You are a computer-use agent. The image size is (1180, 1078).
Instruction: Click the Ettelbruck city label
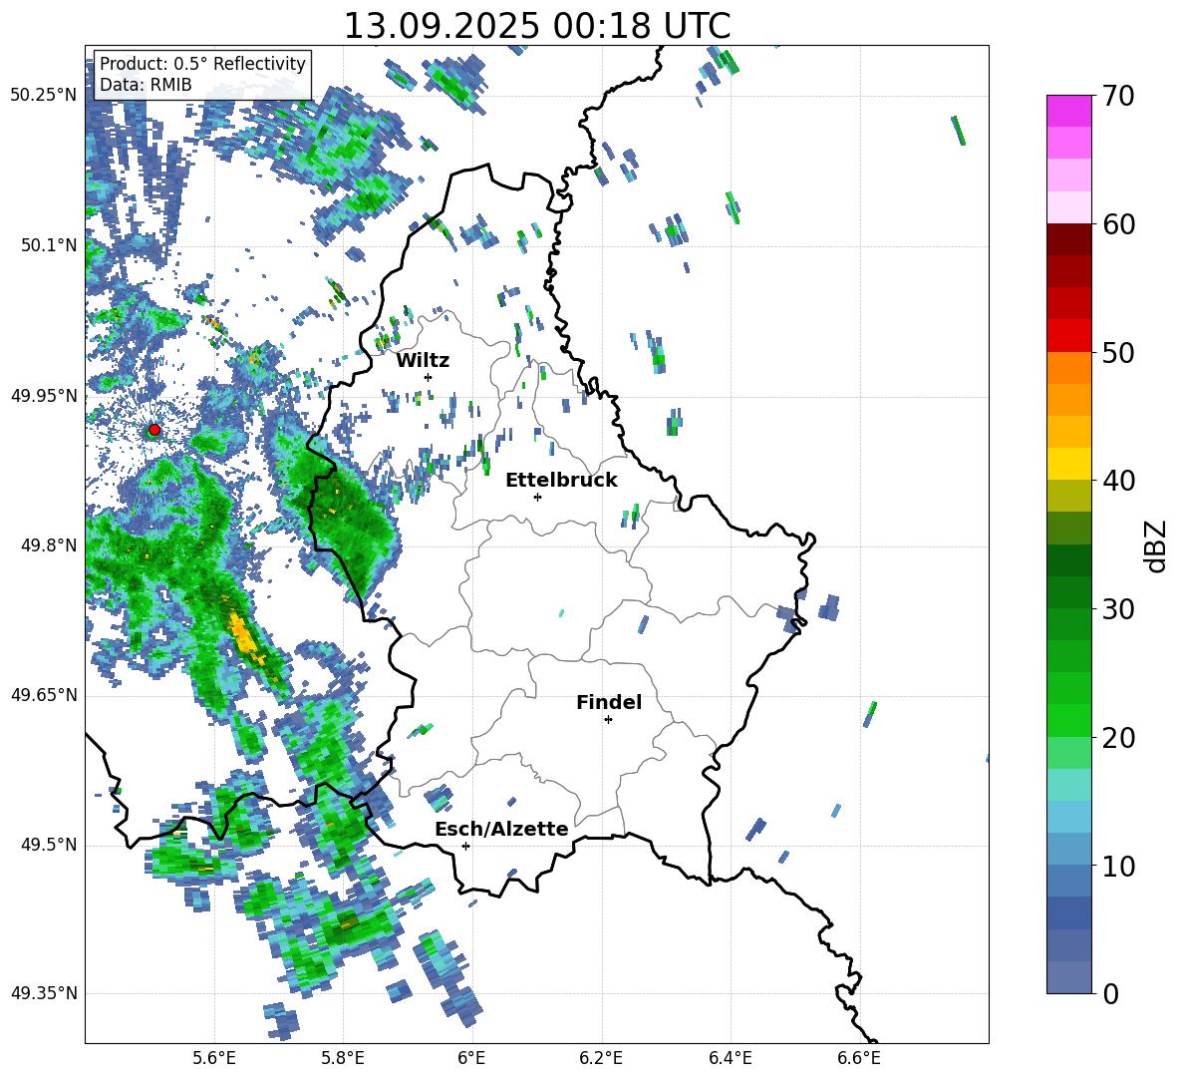click(561, 481)
